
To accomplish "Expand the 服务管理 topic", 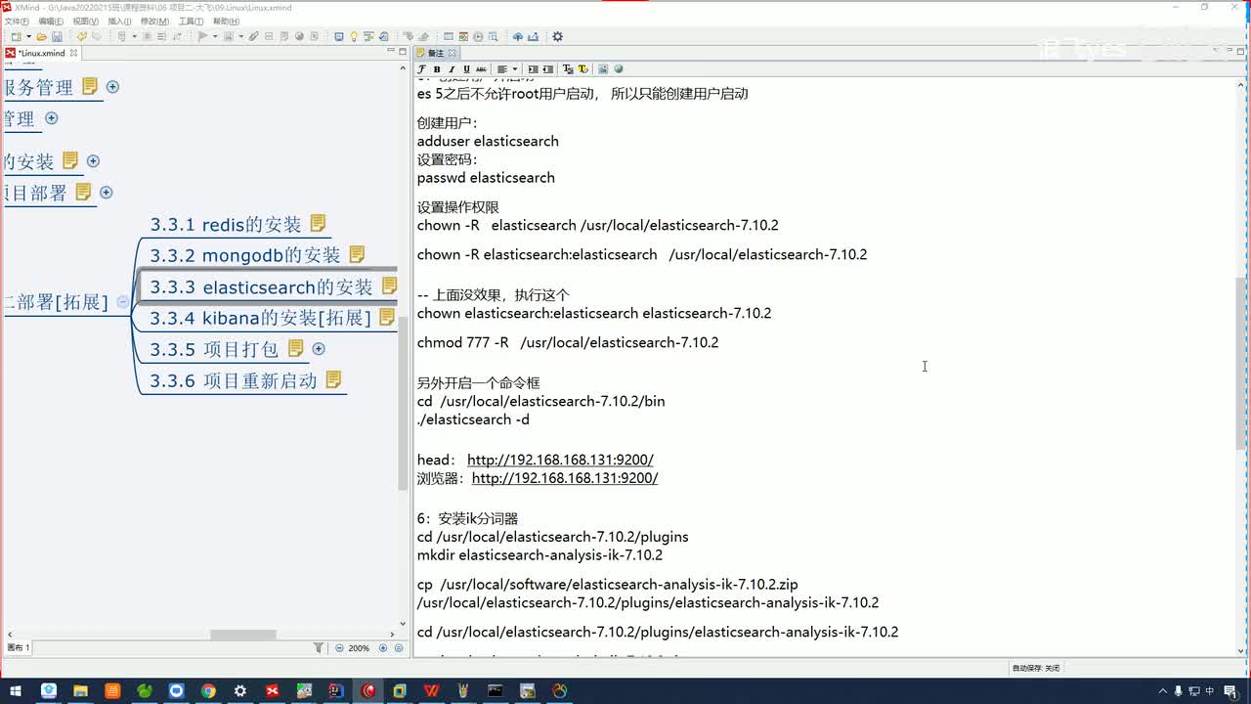I will click(112, 87).
